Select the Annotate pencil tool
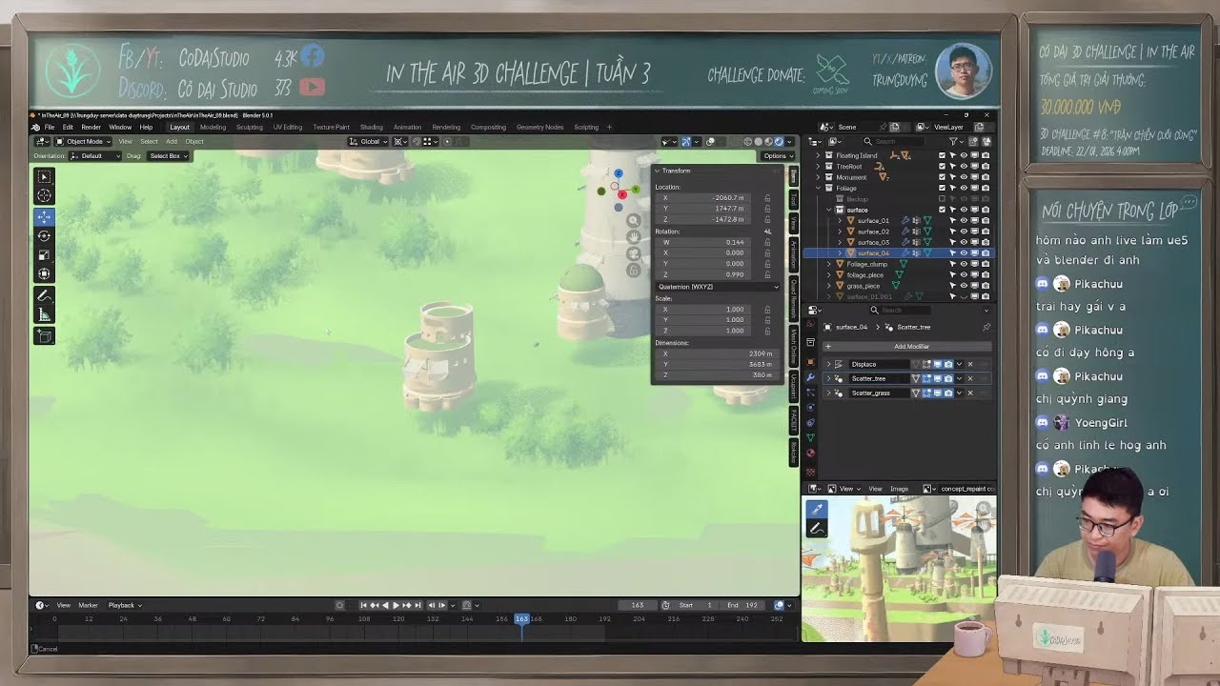The image size is (1220, 686). [x=44, y=295]
